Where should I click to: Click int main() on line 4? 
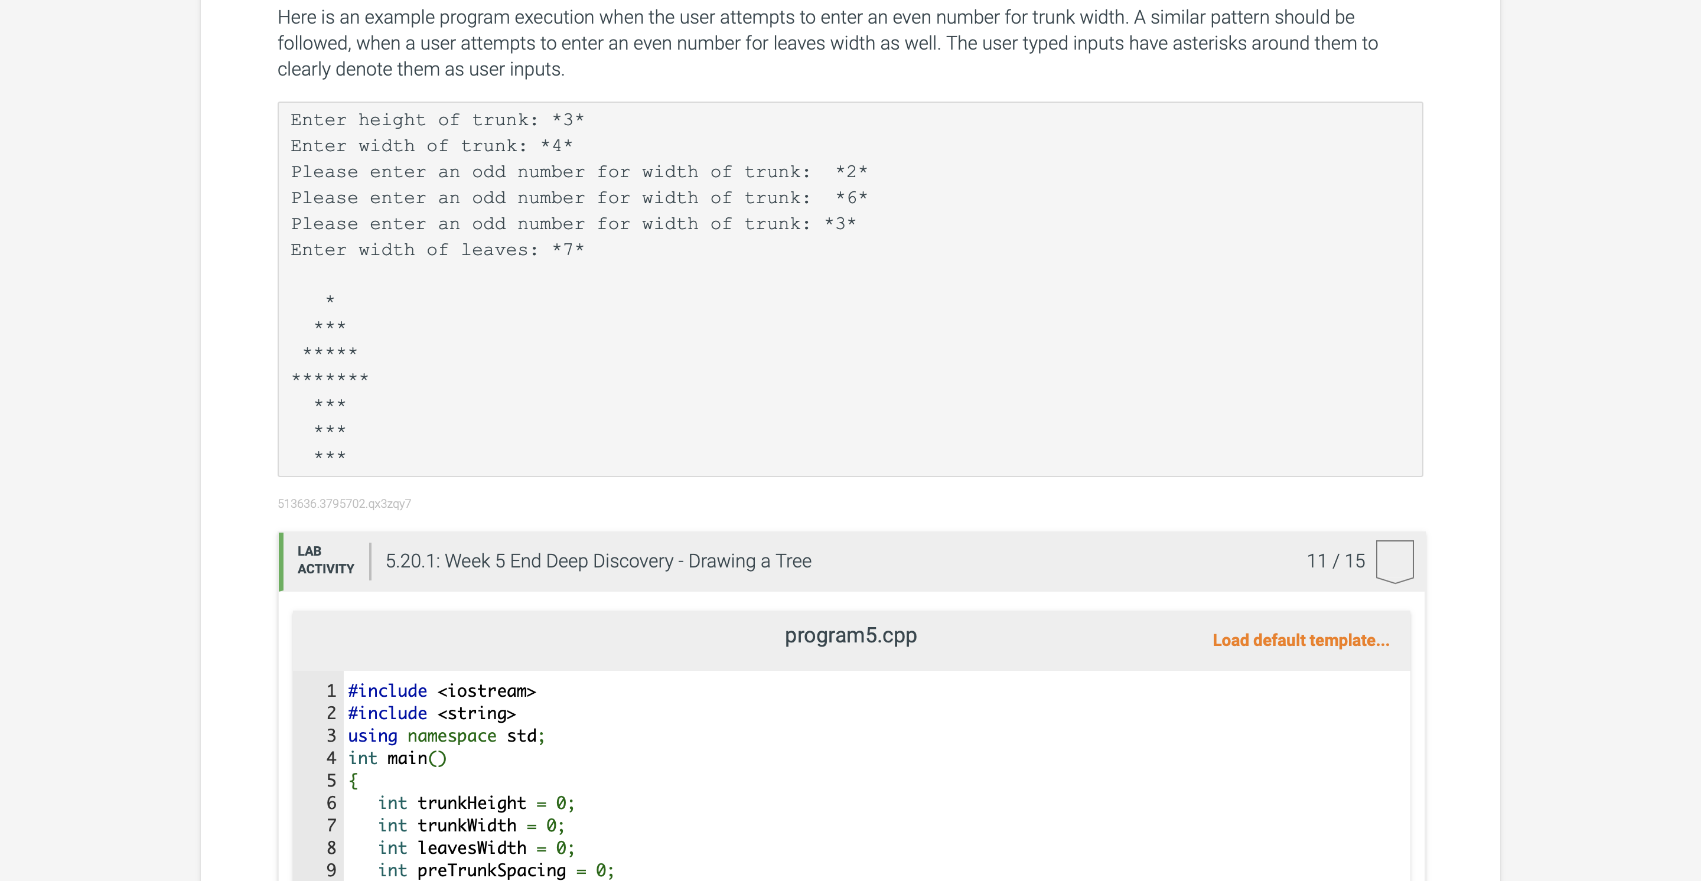coord(397,758)
